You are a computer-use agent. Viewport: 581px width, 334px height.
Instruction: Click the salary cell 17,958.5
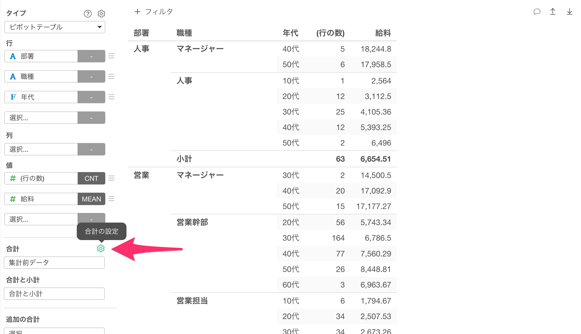point(376,64)
